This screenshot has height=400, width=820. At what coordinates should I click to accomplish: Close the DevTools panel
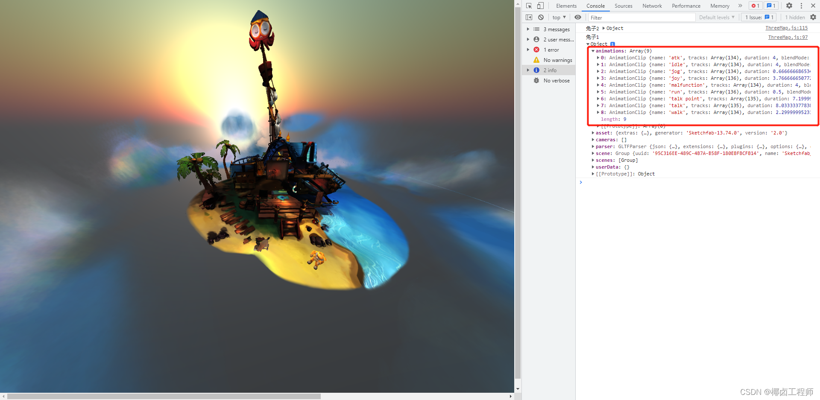coord(813,6)
